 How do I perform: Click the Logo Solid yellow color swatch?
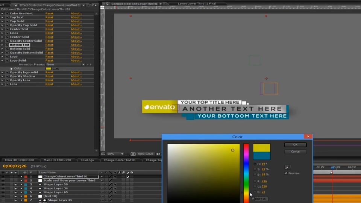pyautogui.click(x=49, y=68)
